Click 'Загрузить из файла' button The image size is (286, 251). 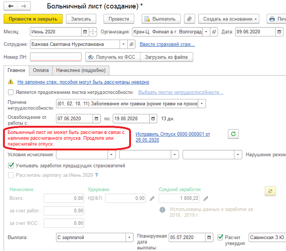(x=166, y=57)
